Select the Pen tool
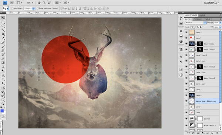This screenshot has width=222, height=135. 3,75
